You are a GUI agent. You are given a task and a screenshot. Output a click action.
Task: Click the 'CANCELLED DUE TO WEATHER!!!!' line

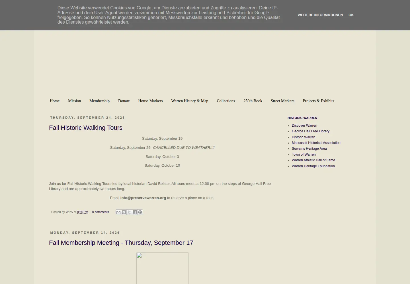tap(184, 148)
